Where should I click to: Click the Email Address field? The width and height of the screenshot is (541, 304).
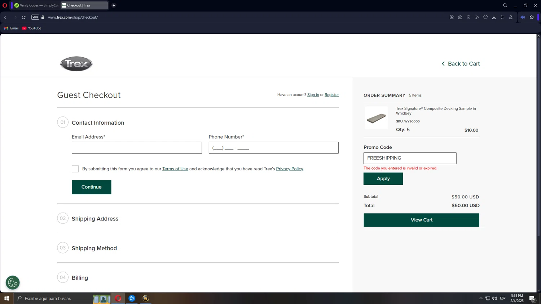point(137,148)
